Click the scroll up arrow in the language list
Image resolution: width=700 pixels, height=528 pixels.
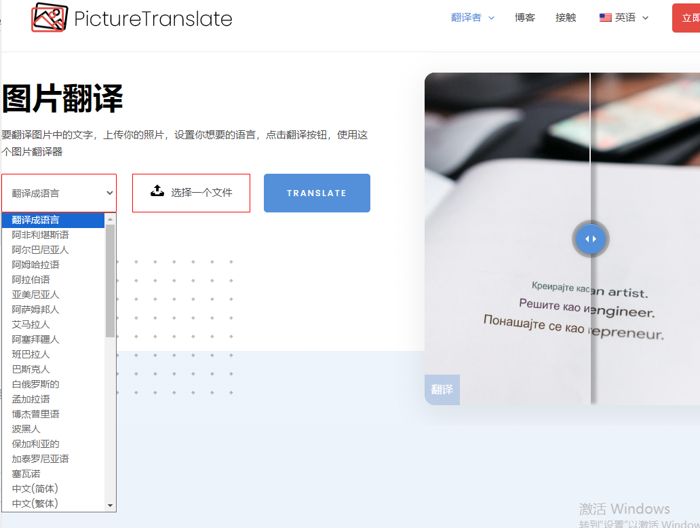pos(110,219)
